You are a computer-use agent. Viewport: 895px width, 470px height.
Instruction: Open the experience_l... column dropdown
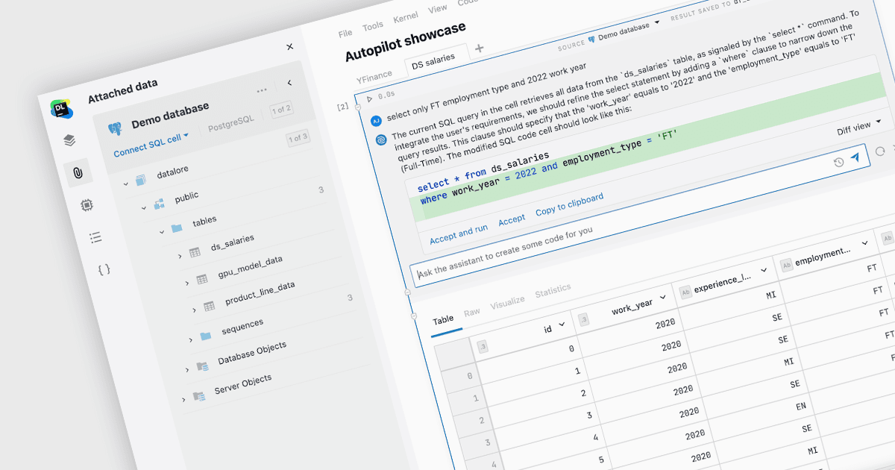tap(764, 270)
